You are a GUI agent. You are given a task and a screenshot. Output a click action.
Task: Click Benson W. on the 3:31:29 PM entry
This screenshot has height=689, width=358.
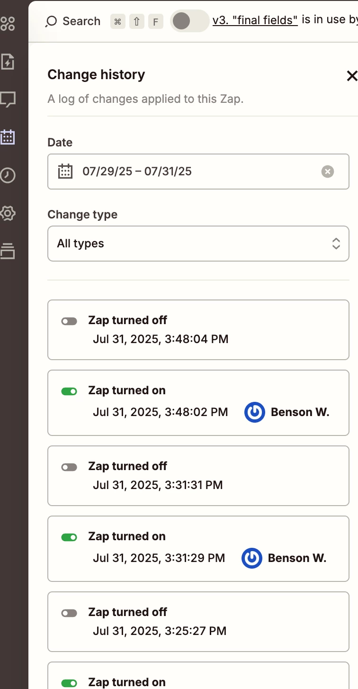297,558
